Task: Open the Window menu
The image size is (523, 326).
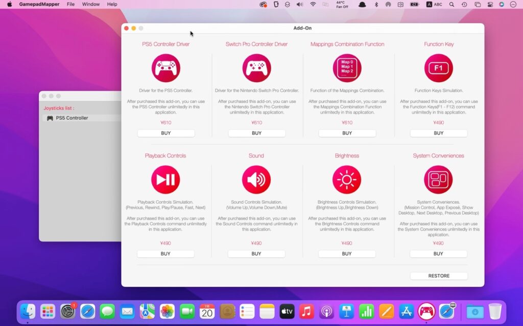Action: pos(90,4)
